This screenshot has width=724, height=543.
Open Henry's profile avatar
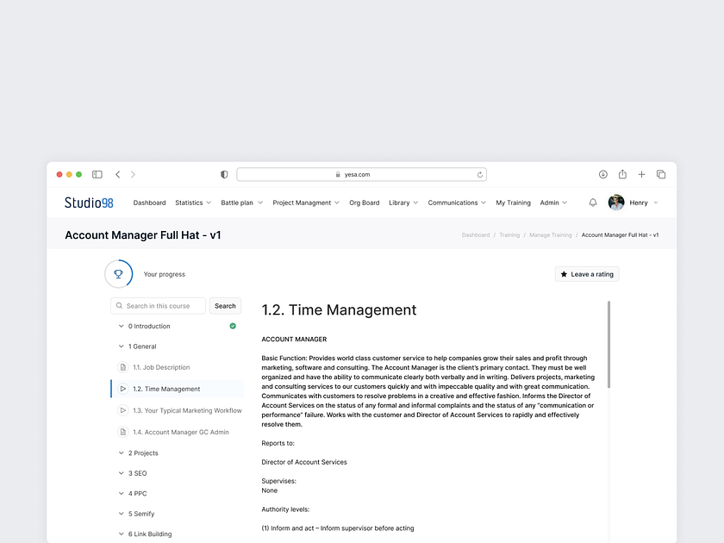click(x=616, y=202)
